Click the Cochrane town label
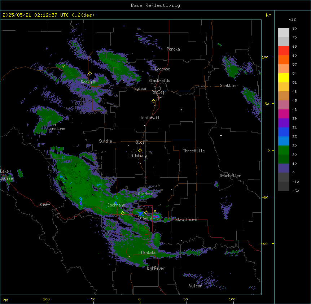Viewport: 311px width, 304px height. (116, 205)
